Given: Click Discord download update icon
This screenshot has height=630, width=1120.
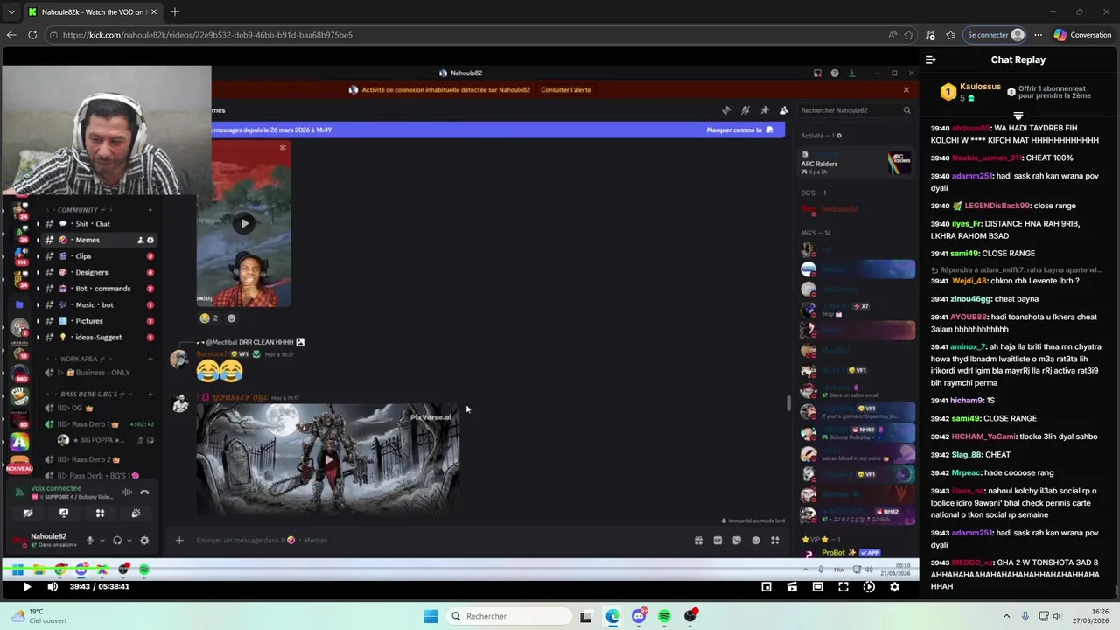Looking at the screenshot, I should pos(851,73).
